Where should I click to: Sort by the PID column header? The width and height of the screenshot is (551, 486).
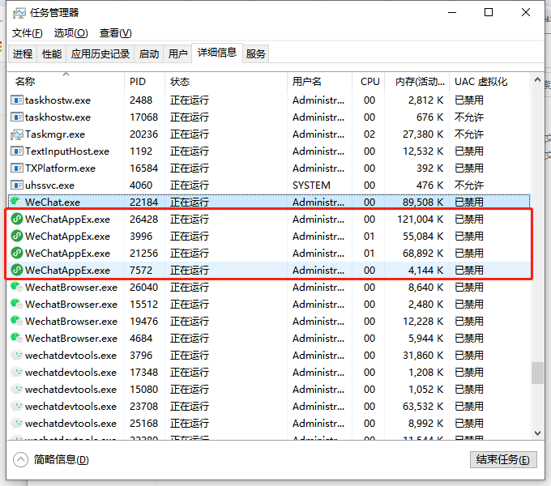tap(144, 82)
